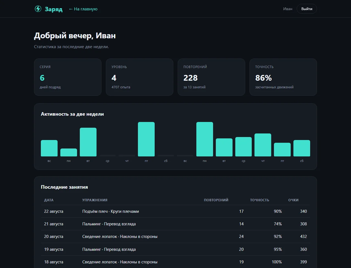This screenshot has width=351, height=268.
Task: Click the 340 points value
Action: tap(304, 211)
